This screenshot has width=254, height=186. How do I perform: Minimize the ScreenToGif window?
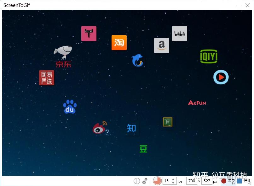238,5
